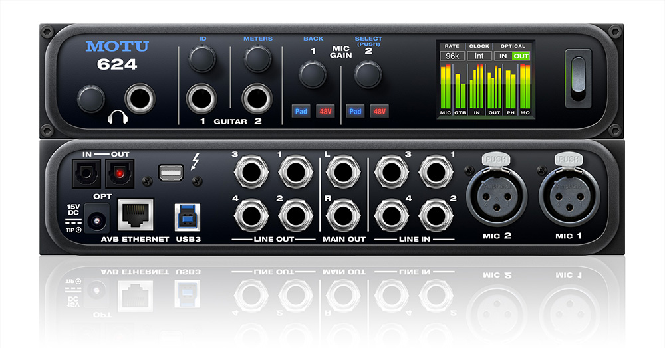665x348 pixels.
Task: Click the headphone volume knob
Action: coord(90,99)
